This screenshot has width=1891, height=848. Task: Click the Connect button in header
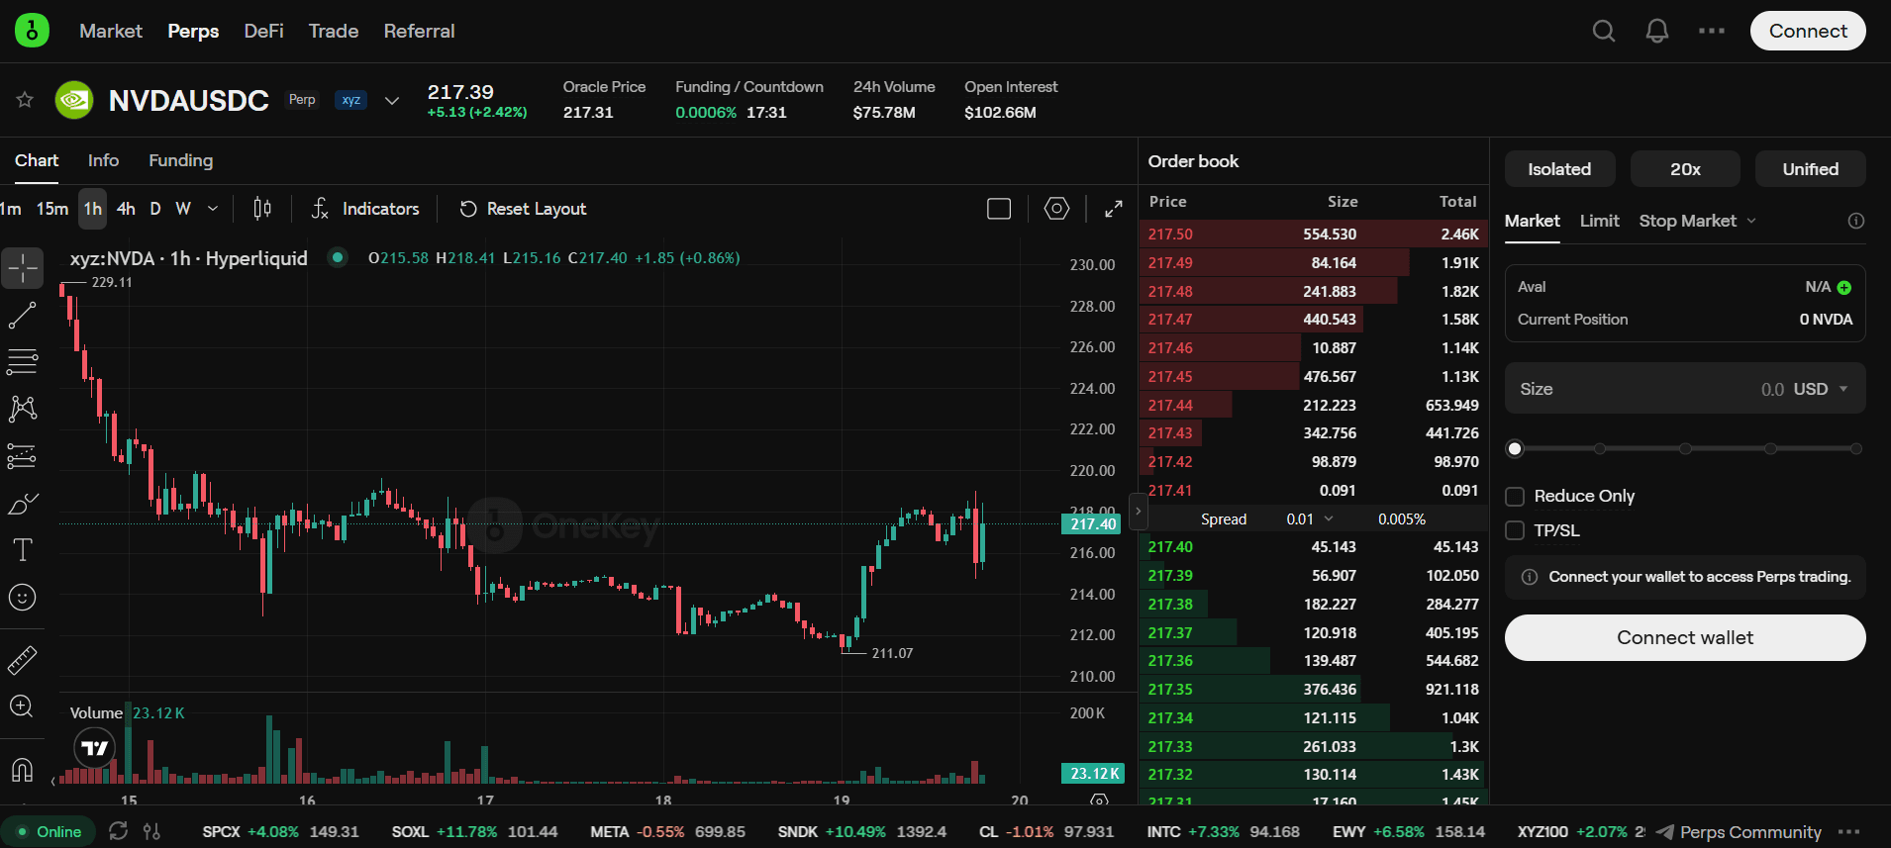click(1808, 31)
